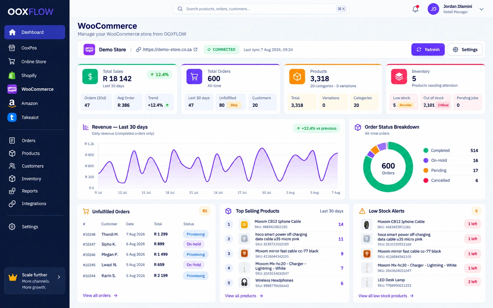Click Moxom CB12 Iphone Cable low stock thumbnail
Image resolution: width=493 pixels, height=308 pixels.
coord(366,224)
